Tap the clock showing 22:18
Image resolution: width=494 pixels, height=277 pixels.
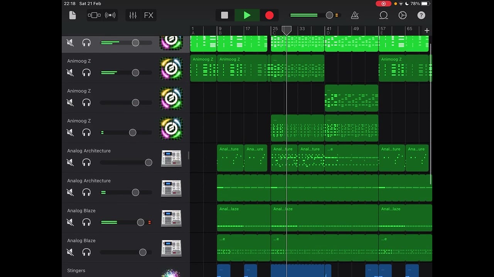point(69,3)
